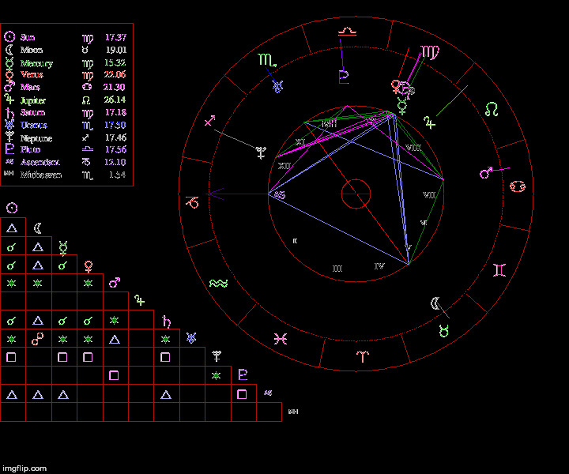569x474 pixels.
Task: Click the Moon crescent inside the chart wheel
Action: (x=435, y=303)
